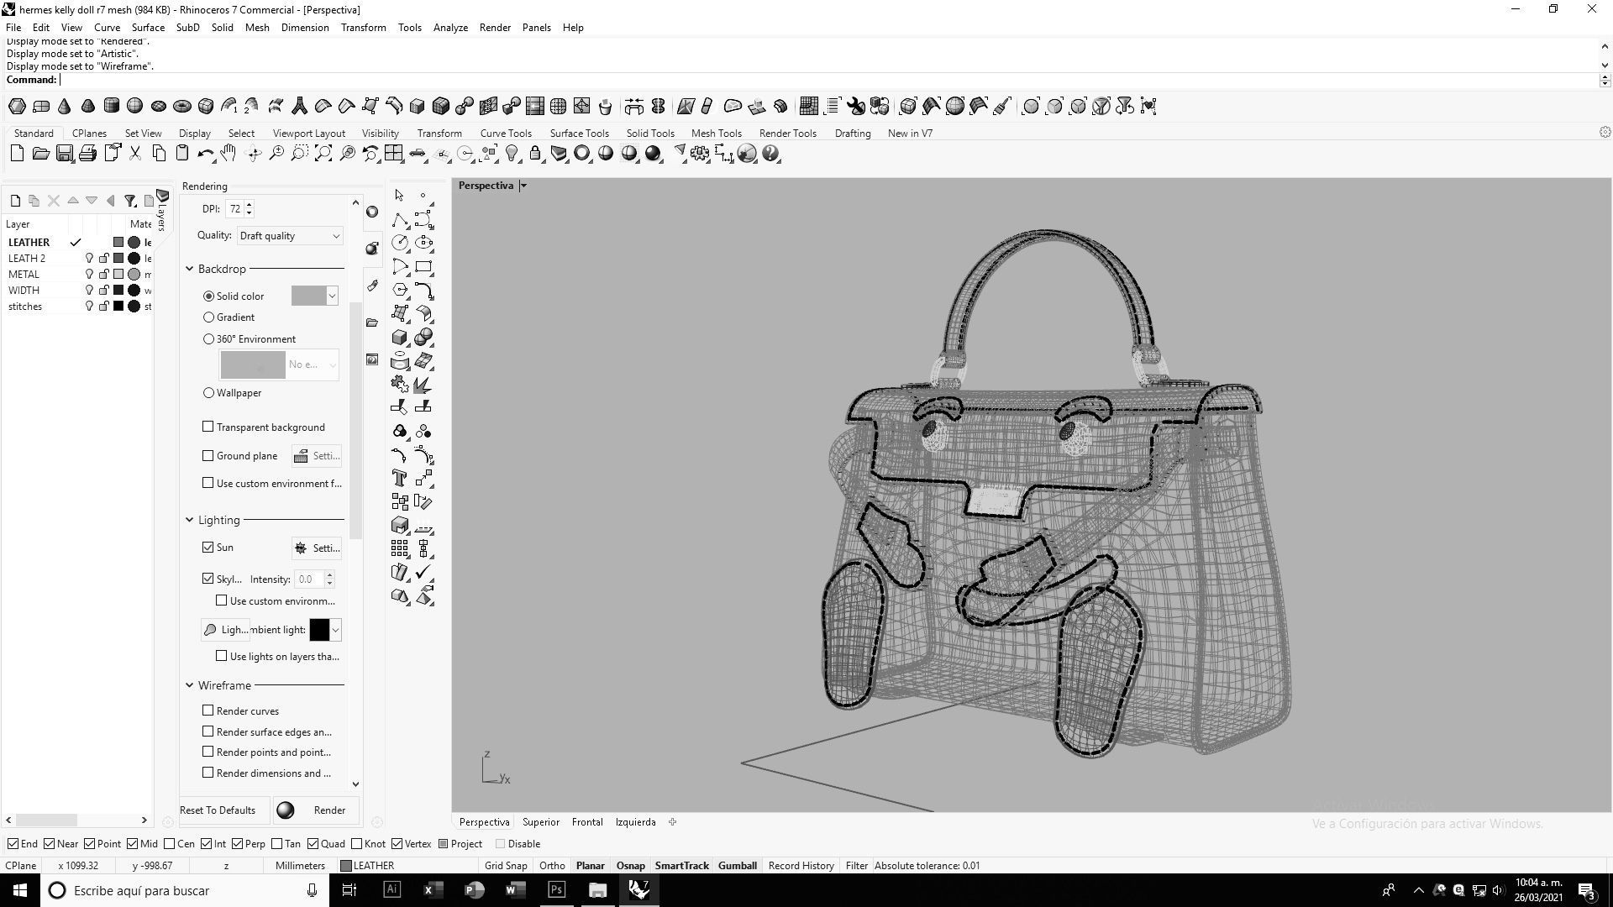1613x907 pixels.
Task: Open Options with the gear icon
Action: pyautogui.click(x=700, y=154)
